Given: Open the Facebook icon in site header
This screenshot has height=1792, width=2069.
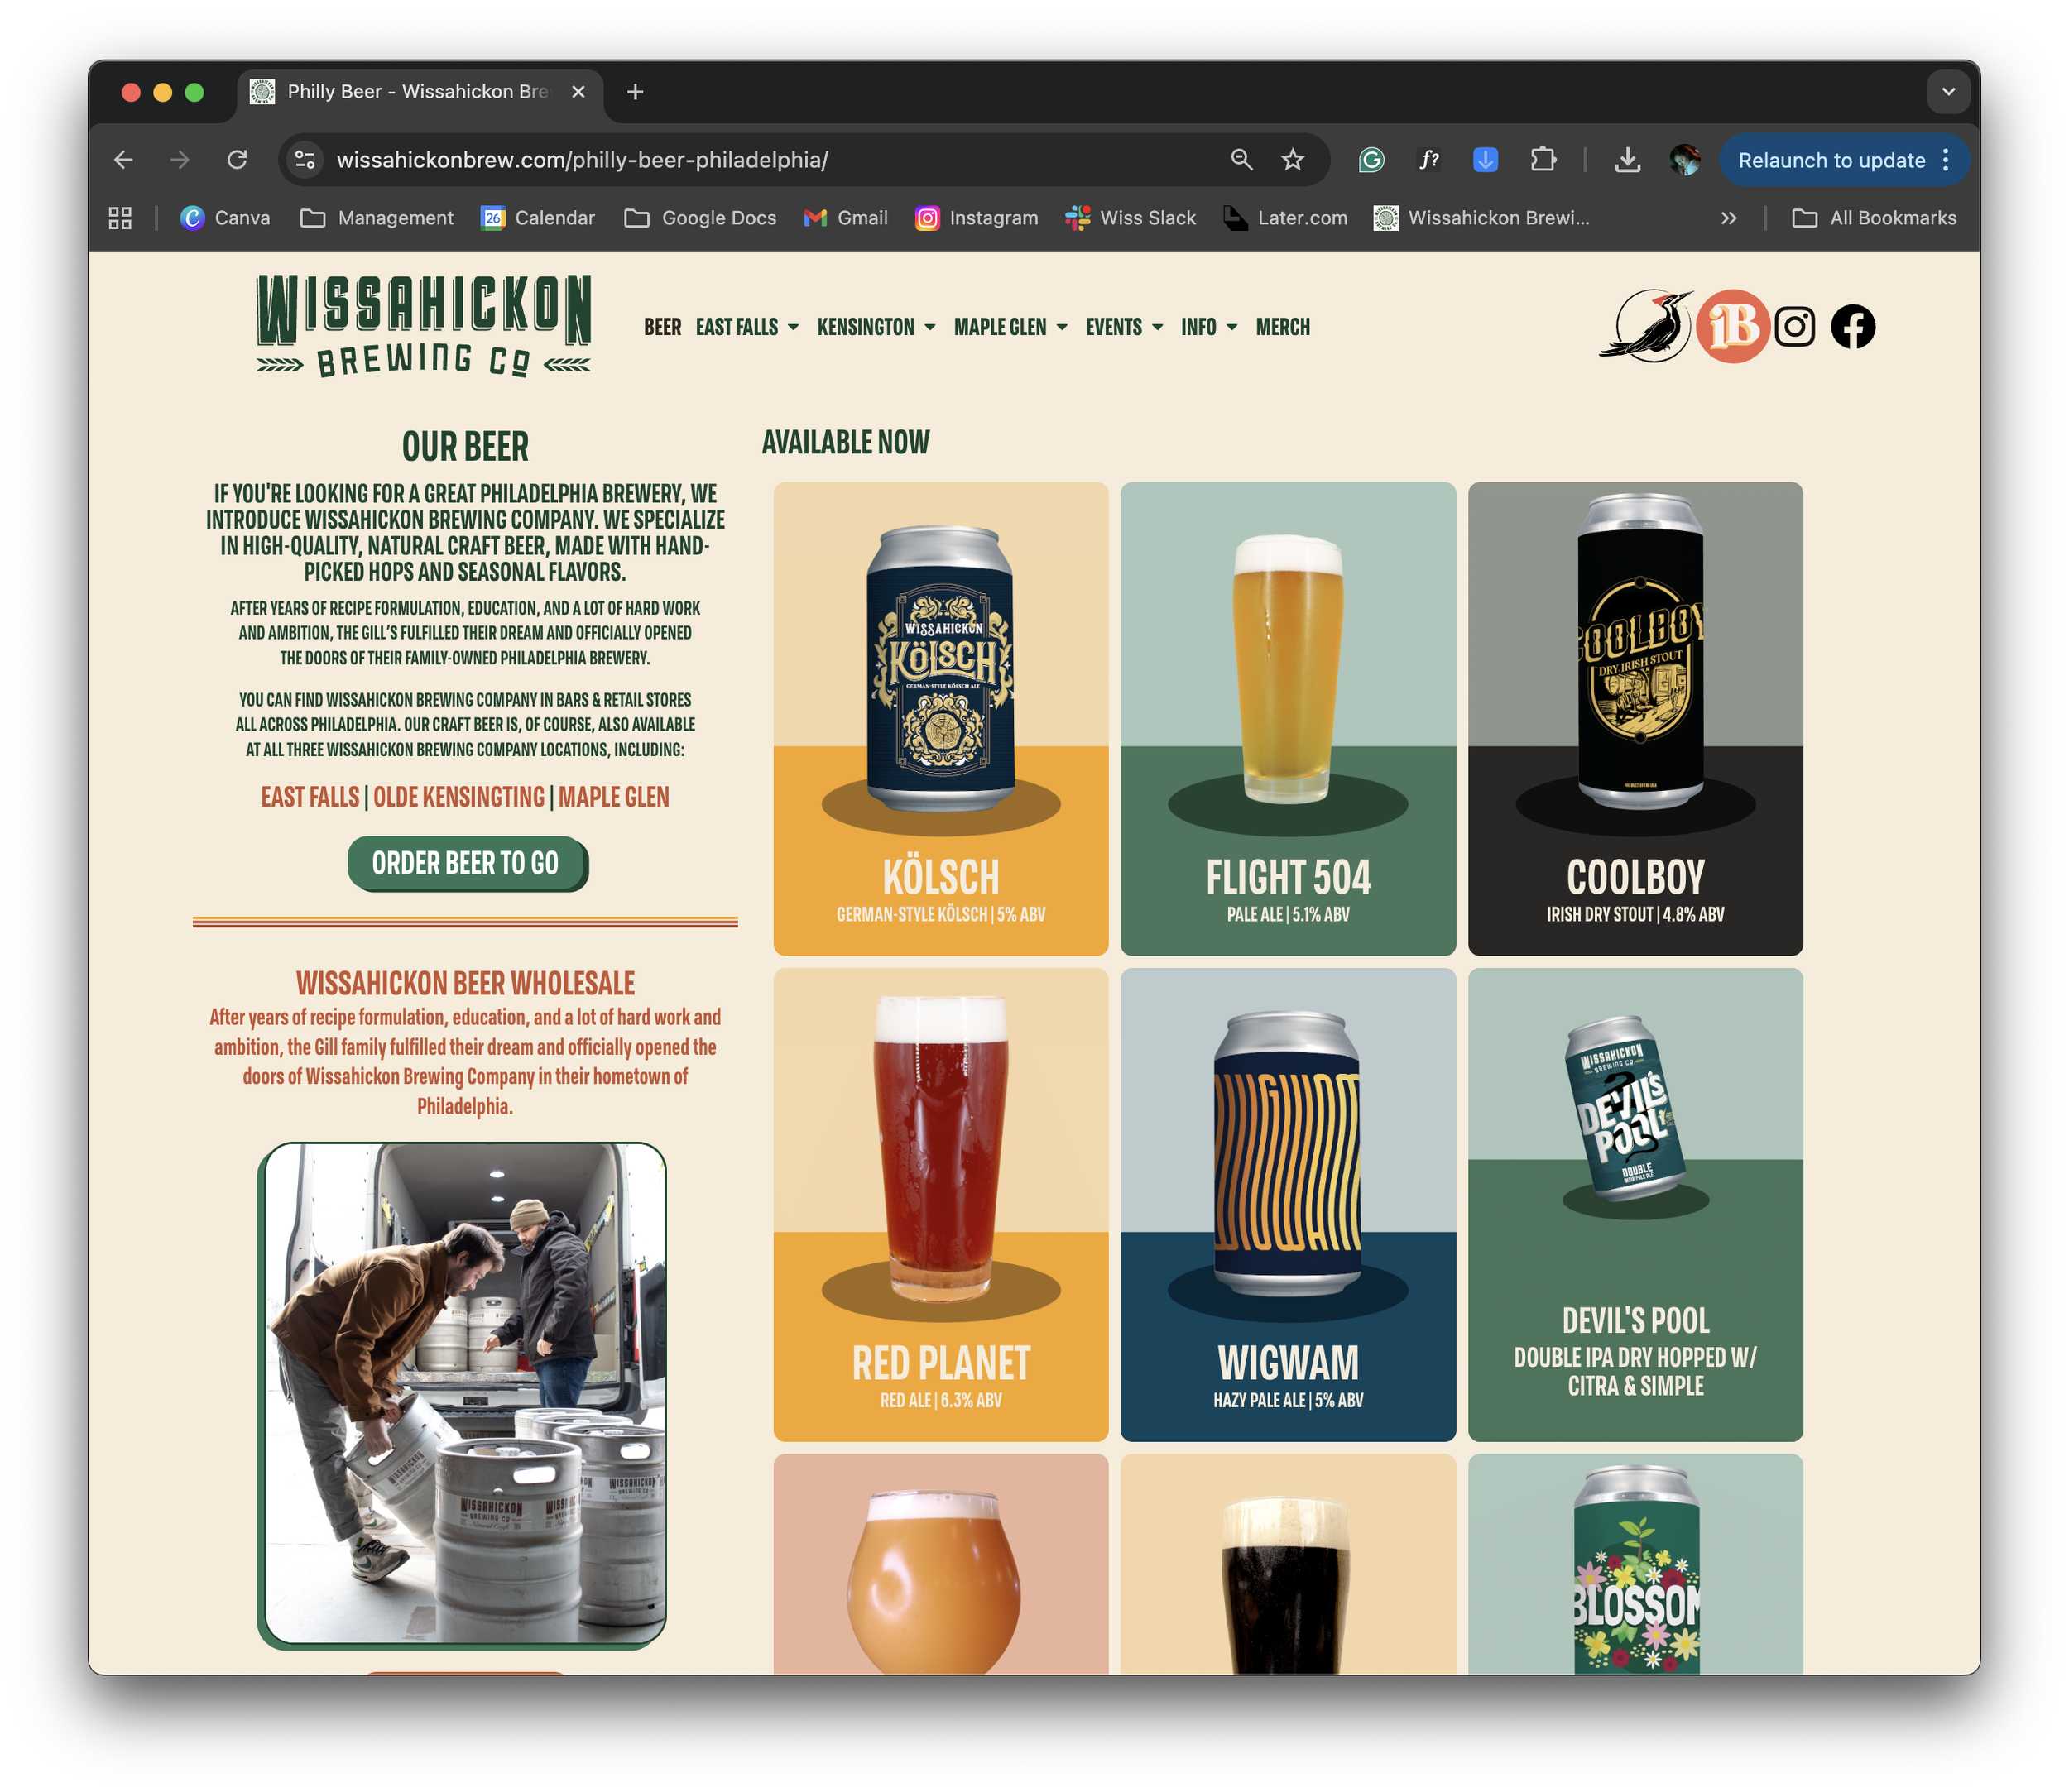Looking at the screenshot, I should 1852,327.
